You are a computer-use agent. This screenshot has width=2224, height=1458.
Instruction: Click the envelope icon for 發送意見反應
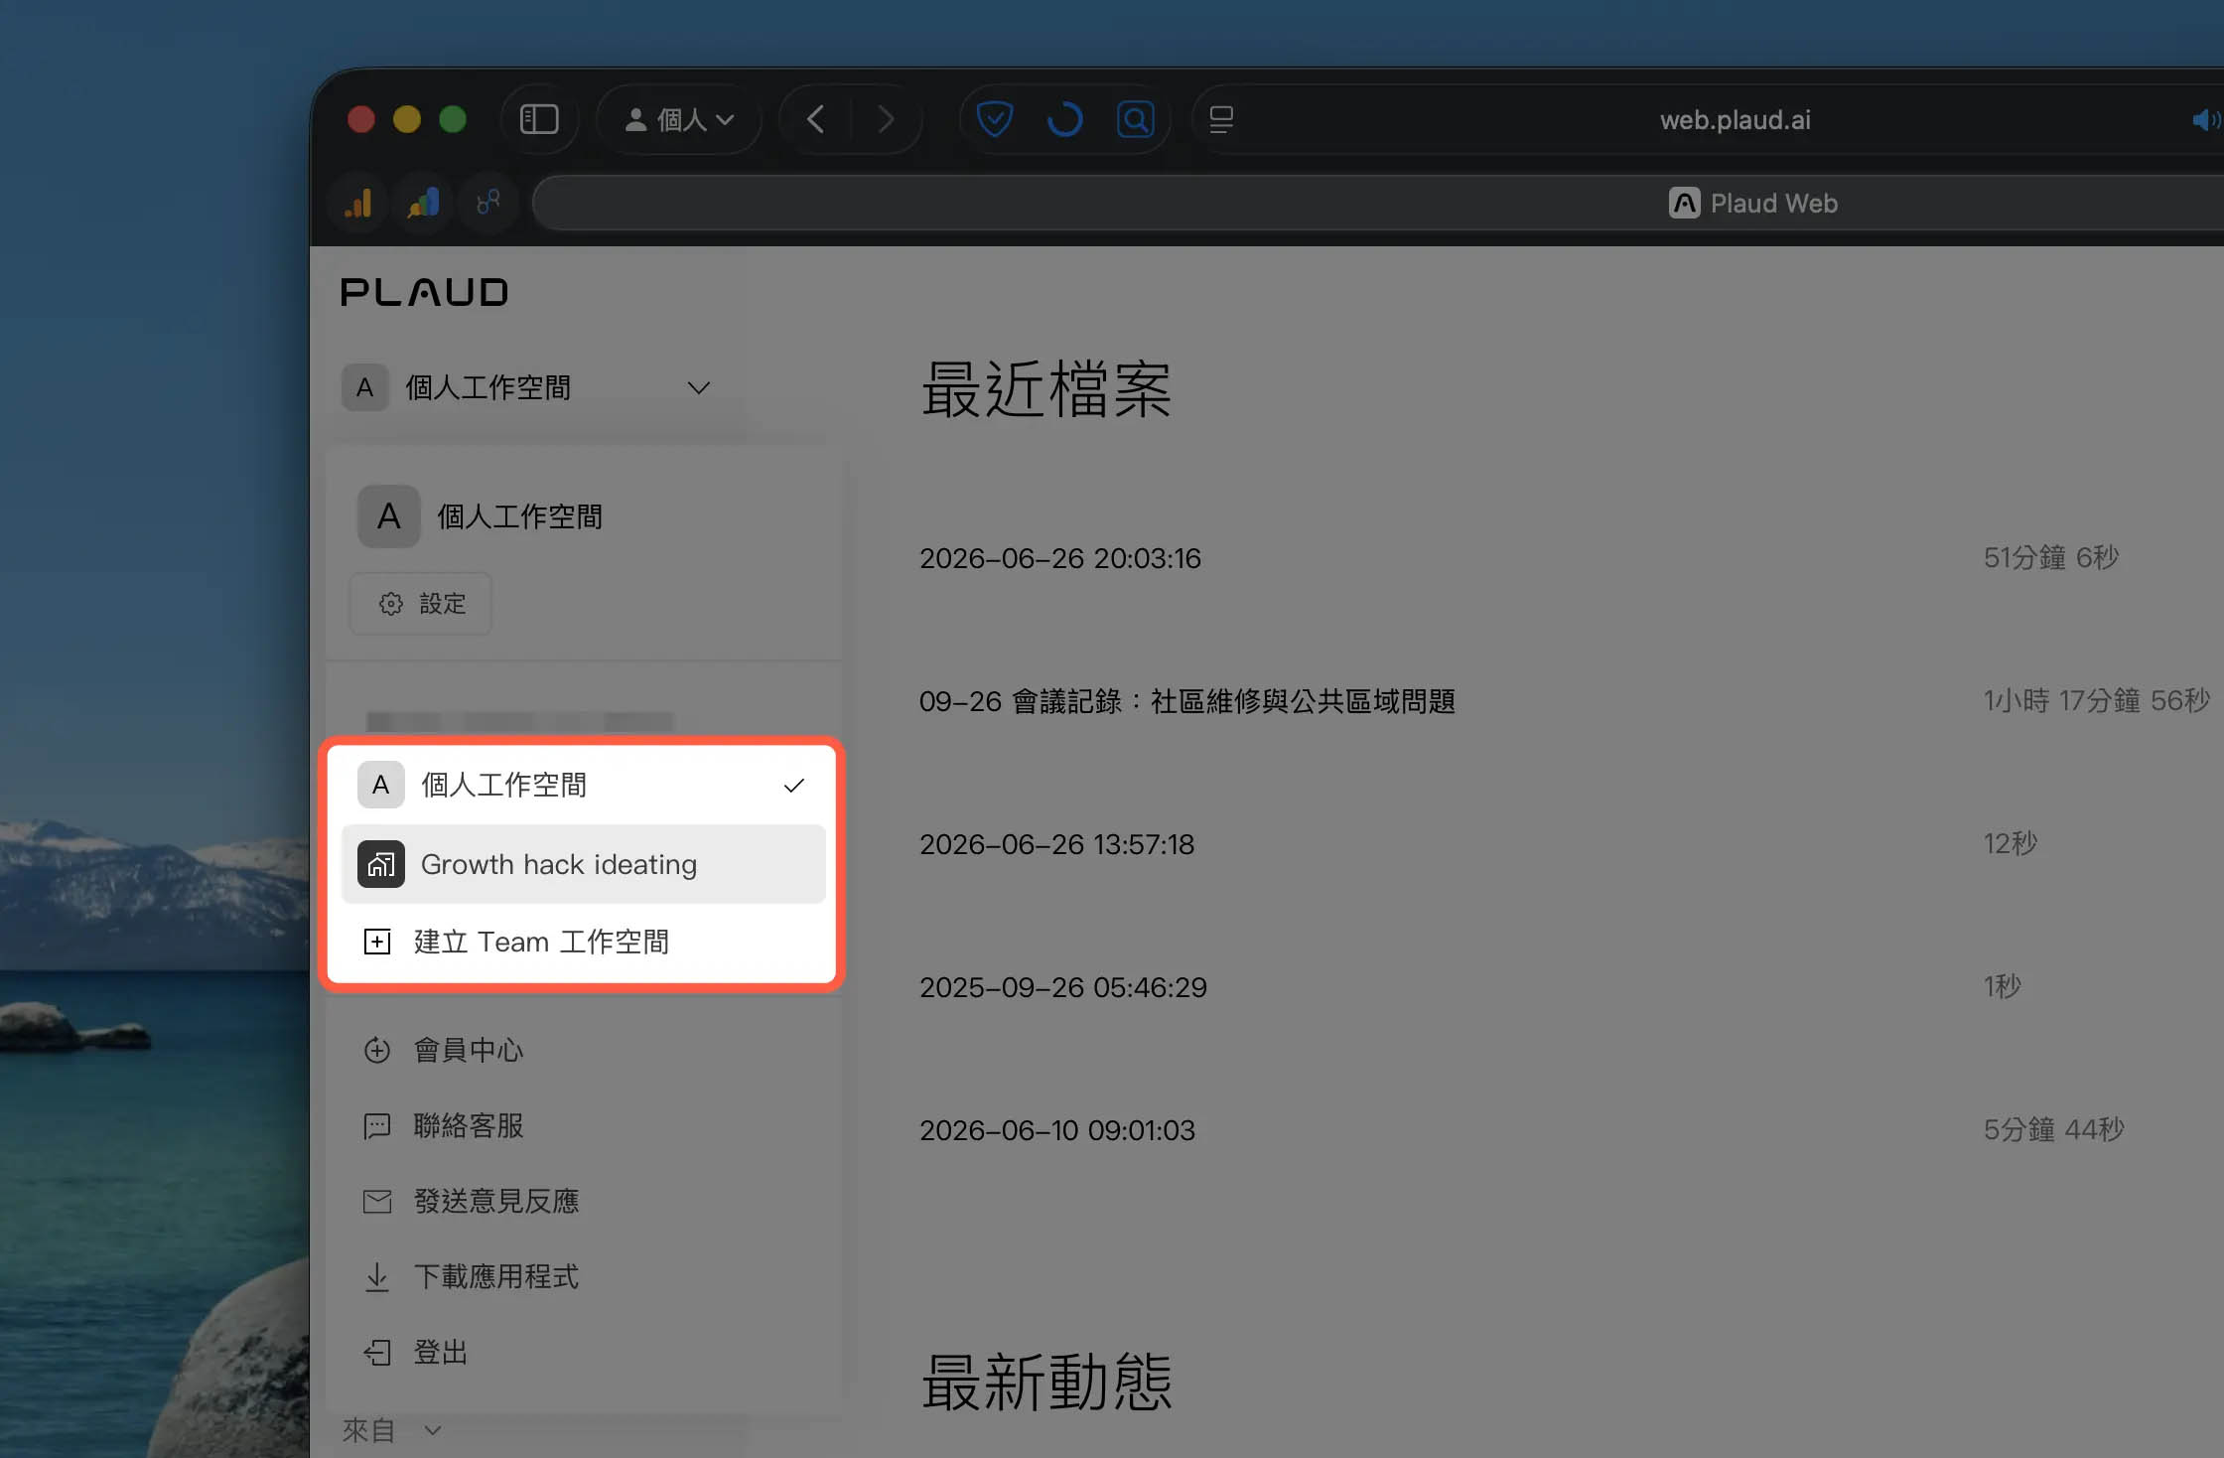point(377,1202)
